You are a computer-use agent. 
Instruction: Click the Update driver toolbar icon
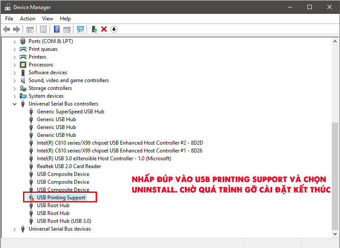point(94,29)
